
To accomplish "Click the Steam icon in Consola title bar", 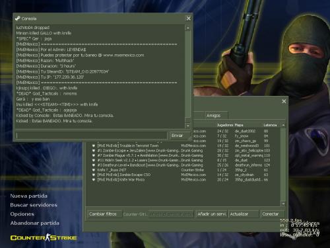I will (17, 19).
